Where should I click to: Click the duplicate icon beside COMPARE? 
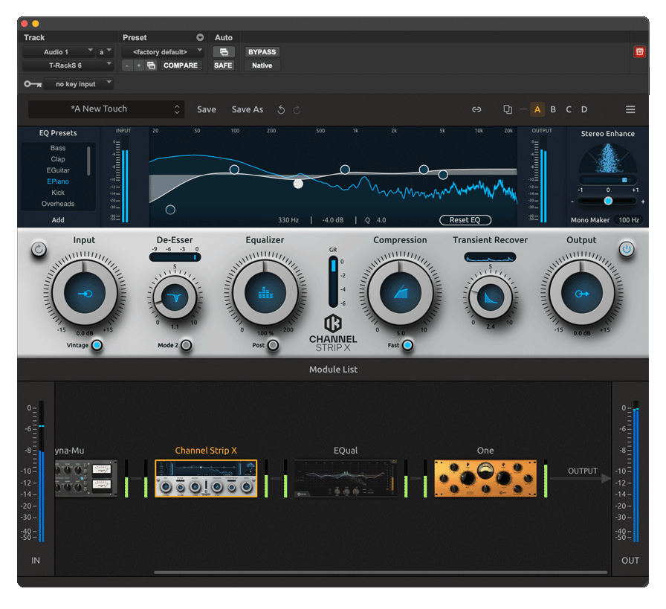click(x=152, y=65)
